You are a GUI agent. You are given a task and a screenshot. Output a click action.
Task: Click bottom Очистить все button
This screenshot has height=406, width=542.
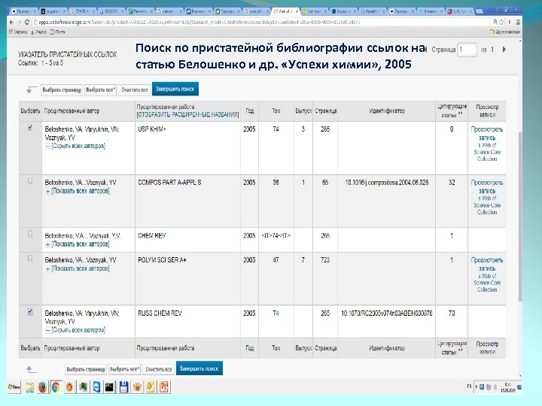click(x=159, y=369)
